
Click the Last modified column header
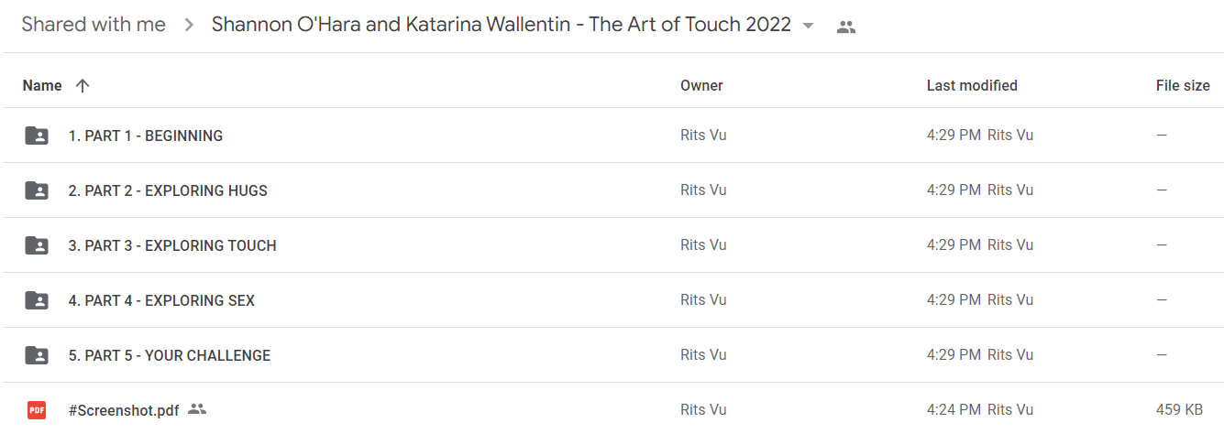972,86
